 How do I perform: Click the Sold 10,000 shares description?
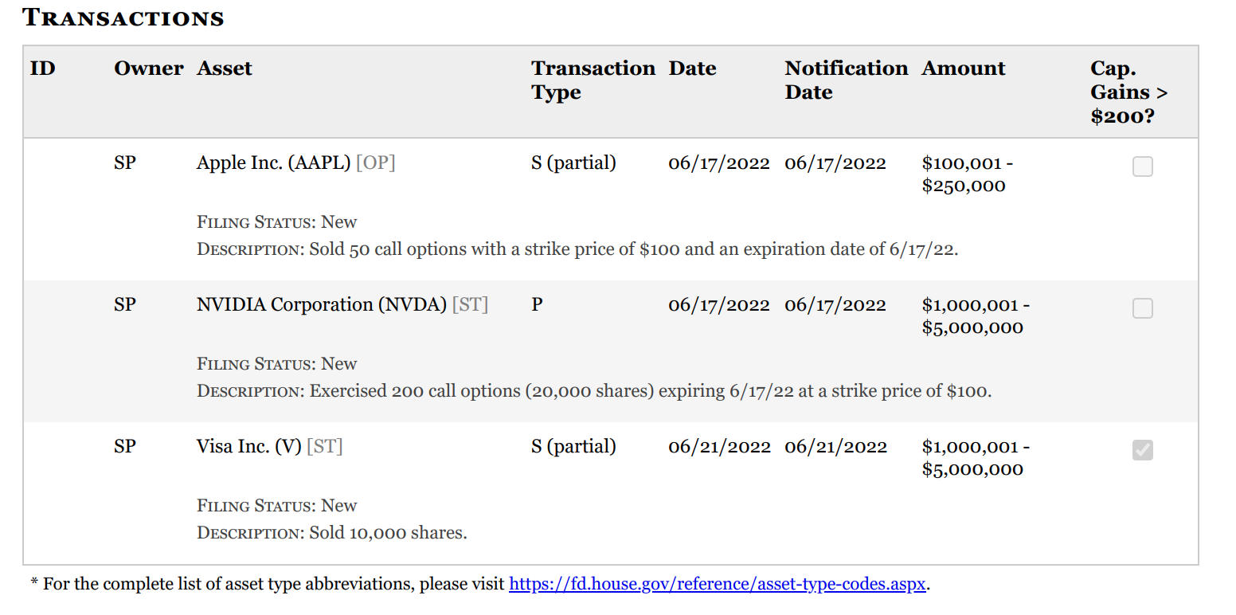coord(389,533)
